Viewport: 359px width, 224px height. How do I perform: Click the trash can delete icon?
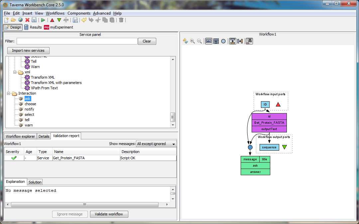pos(121,20)
